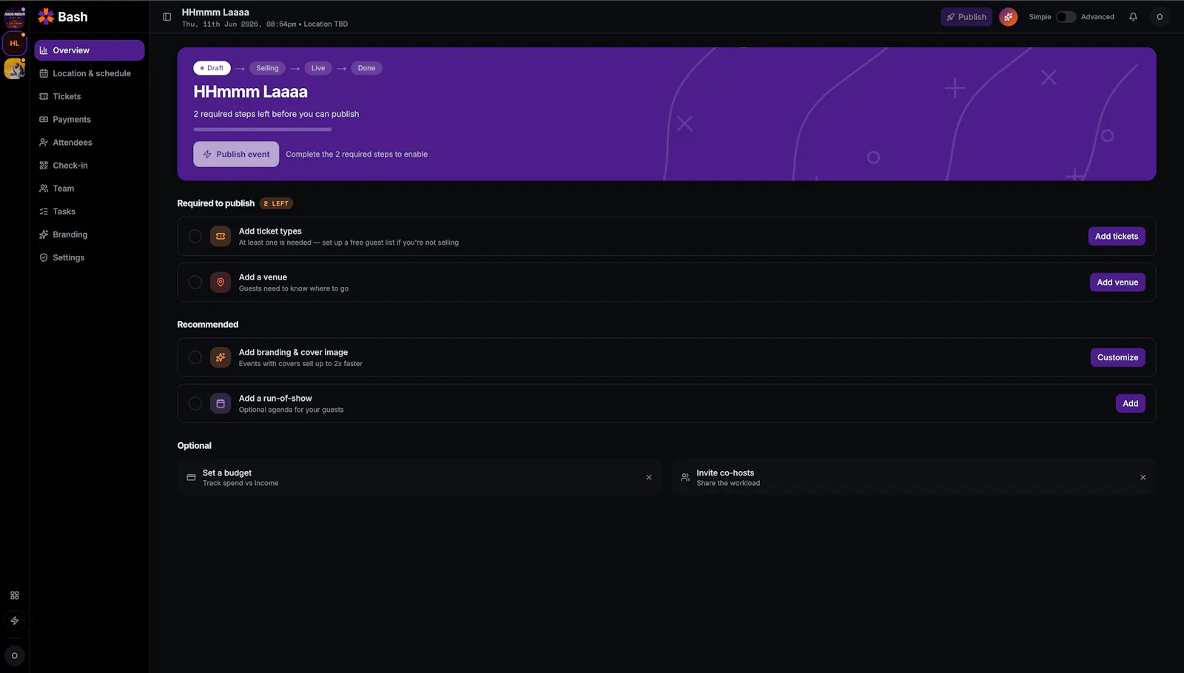Viewport: 1184px width, 673px height.
Task: Open the Attendees page
Action: tap(90, 142)
